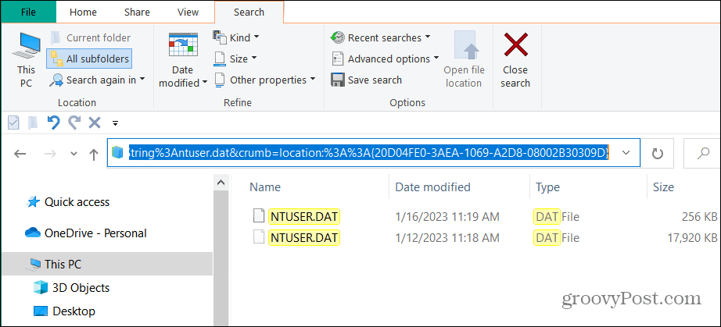Screen dimensions: 721x327
Task: Click the refresh button beside address bar
Action: (x=657, y=154)
